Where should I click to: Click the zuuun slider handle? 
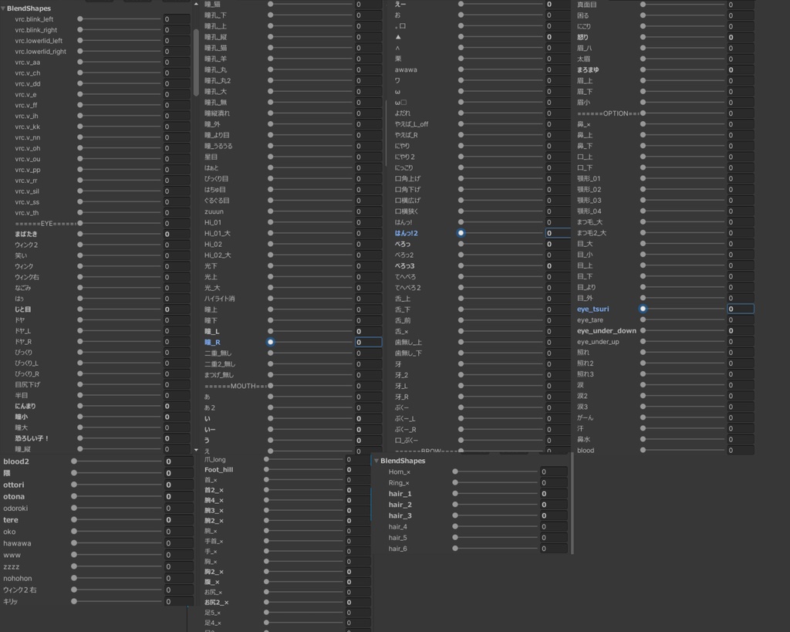click(271, 211)
